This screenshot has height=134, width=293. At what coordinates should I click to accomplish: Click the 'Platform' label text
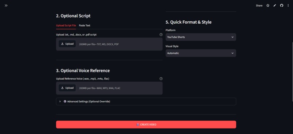point(170,30)
